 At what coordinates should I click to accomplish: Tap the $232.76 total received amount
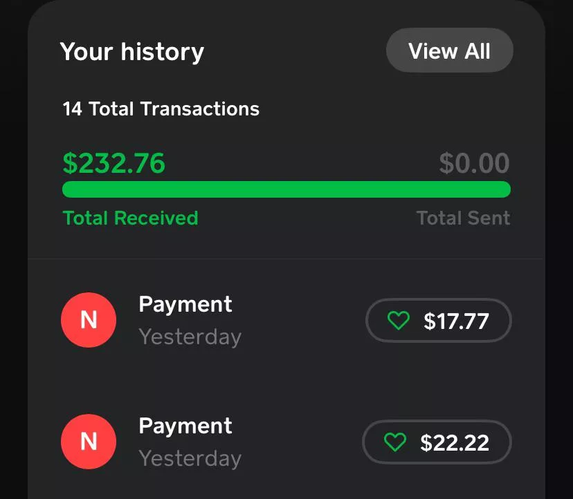[x=114, y=163]
